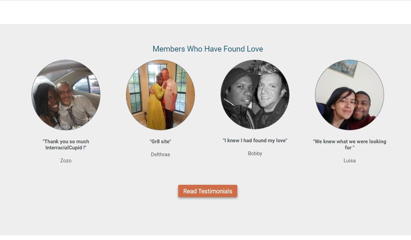Viewport: 411px width, 240px height.
Task: Click the "Members Who Have Found Love" heading
Action: click(208, 49)
